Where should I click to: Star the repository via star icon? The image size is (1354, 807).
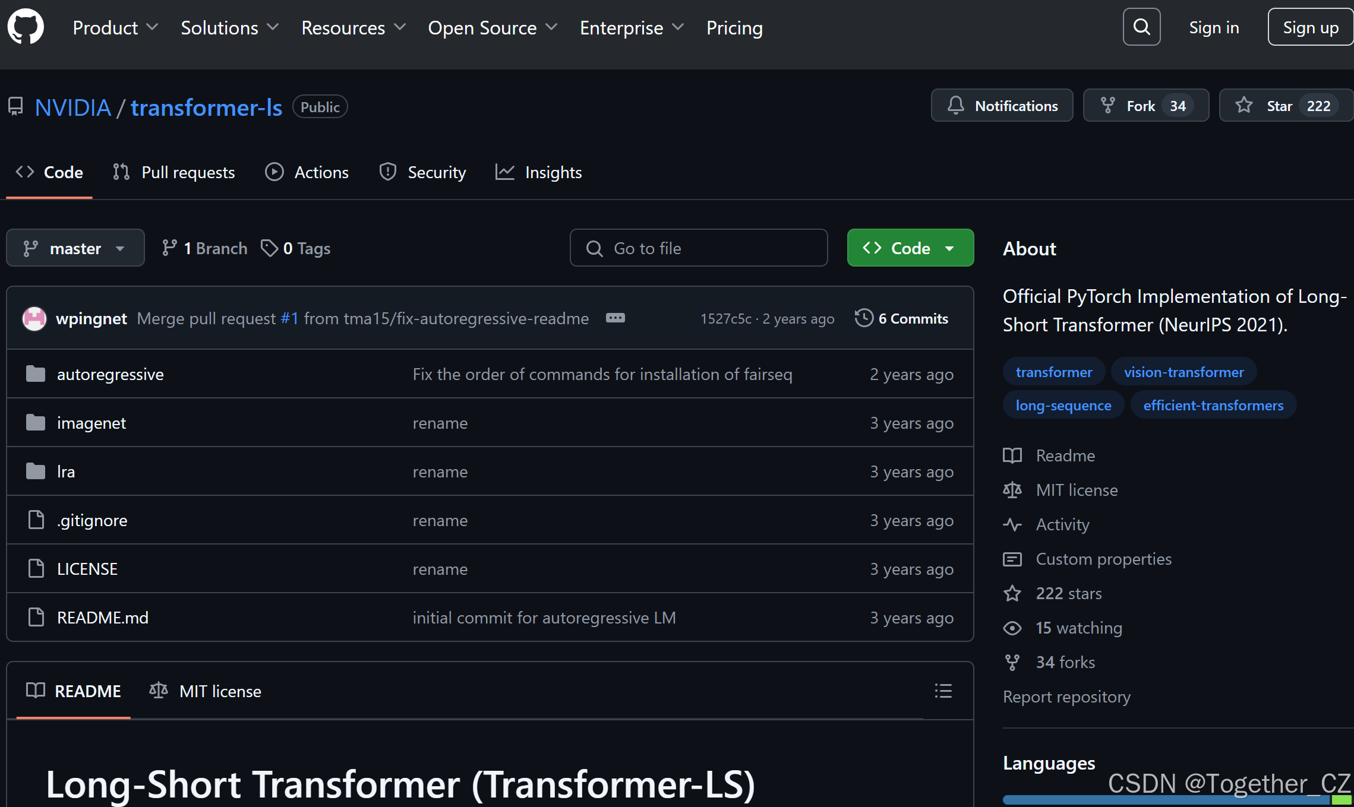1243,105
